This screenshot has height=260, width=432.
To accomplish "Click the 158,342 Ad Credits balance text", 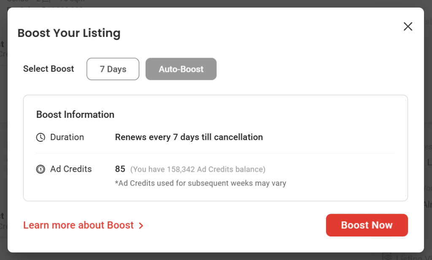I will pos(198,170).
